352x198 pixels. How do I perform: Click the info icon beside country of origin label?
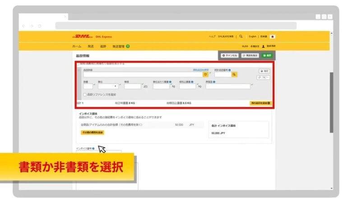214,82
